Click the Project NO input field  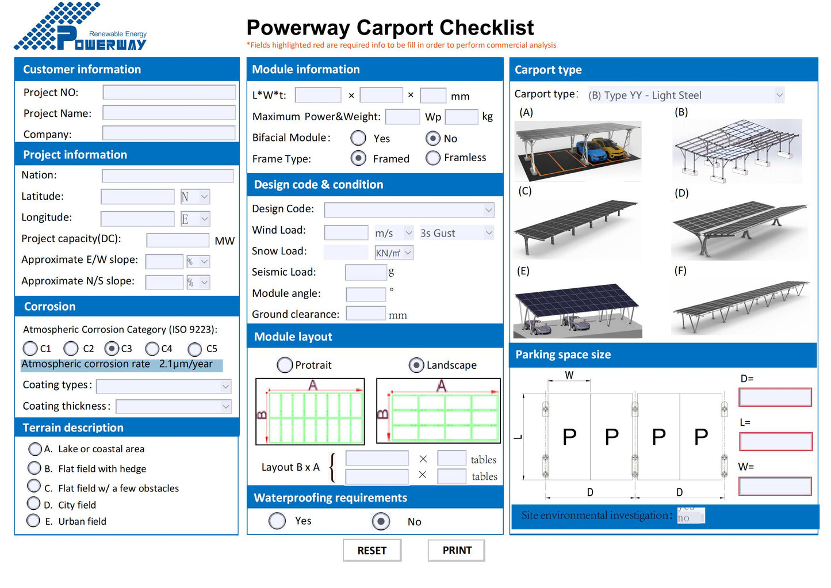pos(169,92)
